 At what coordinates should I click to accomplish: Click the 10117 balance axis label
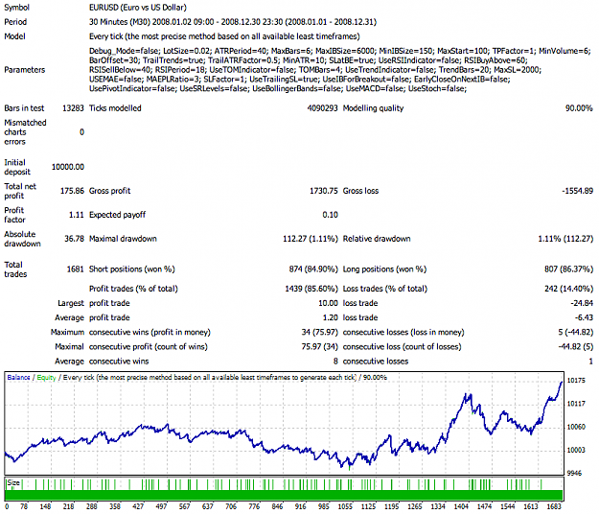576,404
